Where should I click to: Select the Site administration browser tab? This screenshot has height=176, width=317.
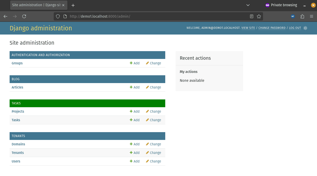pyautogui.click(x=36, y=5)
